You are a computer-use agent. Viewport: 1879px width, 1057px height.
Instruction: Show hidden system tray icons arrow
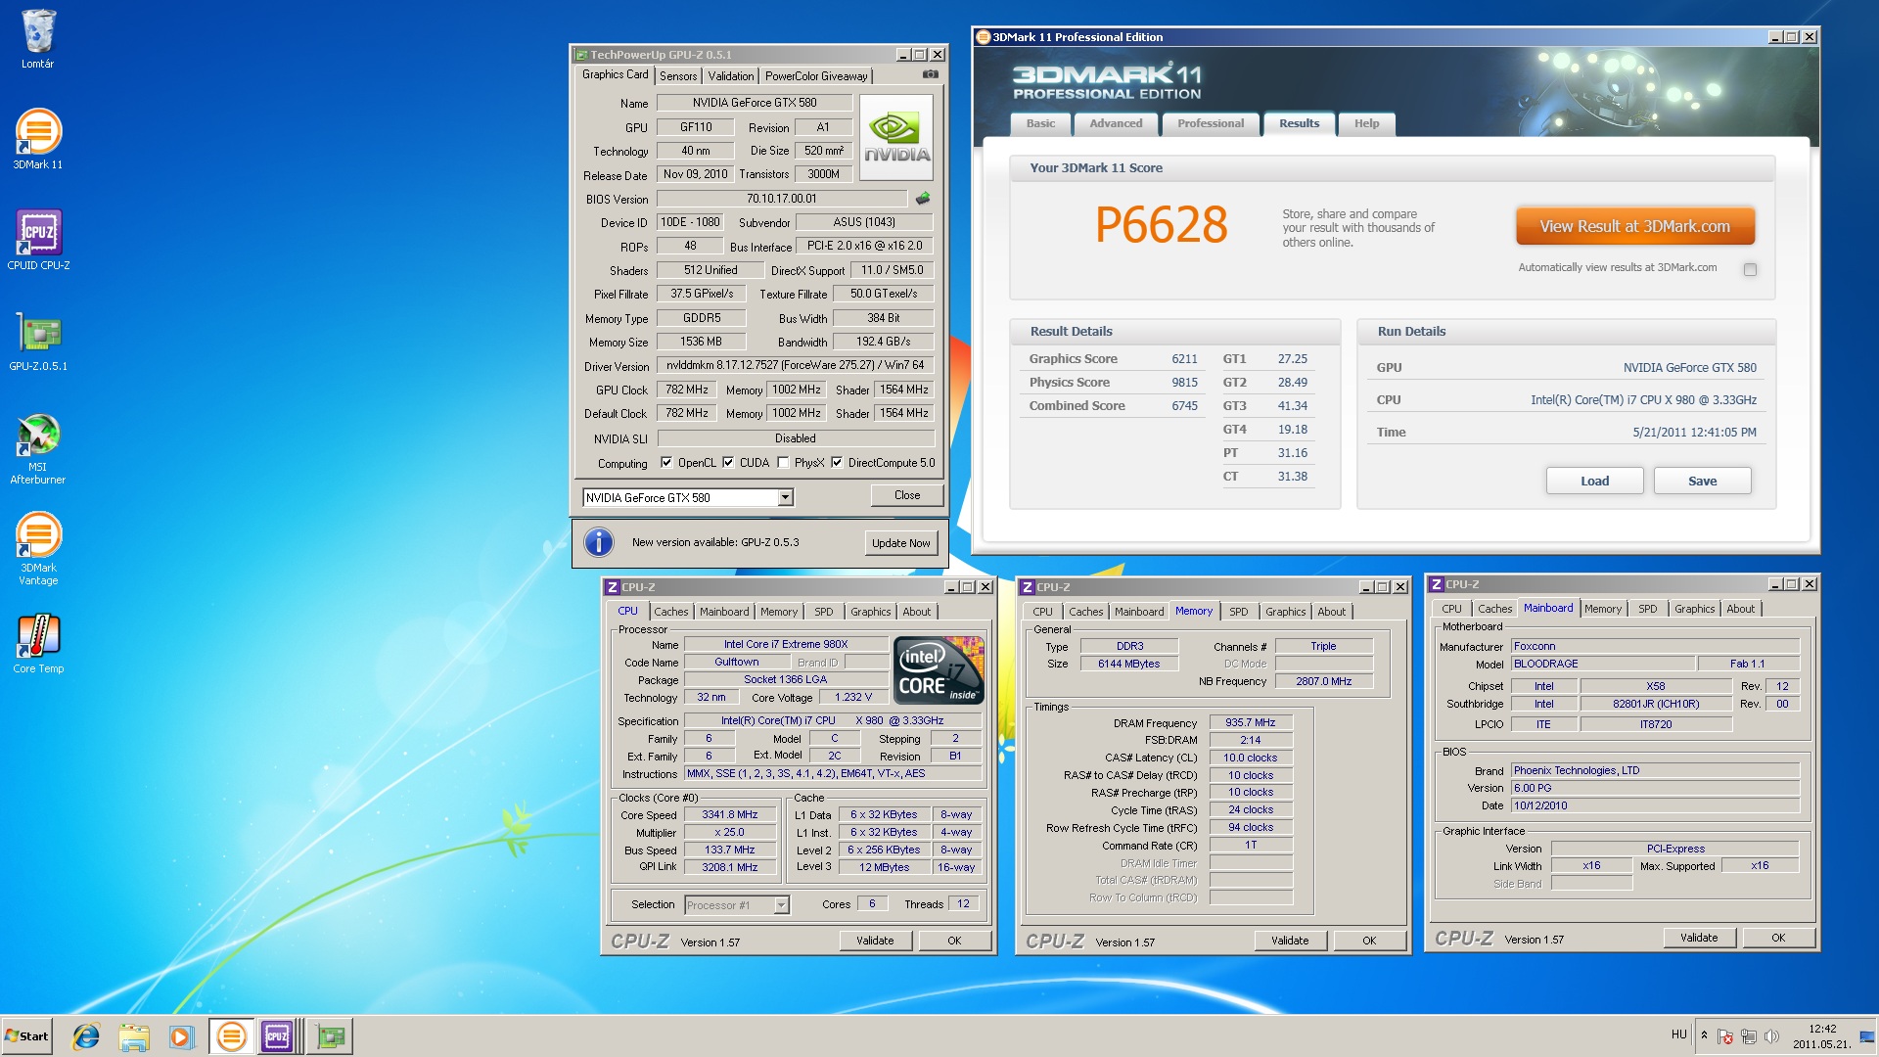pos(1704,1034)
